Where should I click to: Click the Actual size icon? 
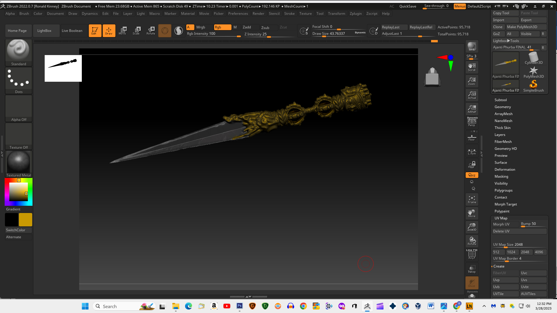pos(472,95)
